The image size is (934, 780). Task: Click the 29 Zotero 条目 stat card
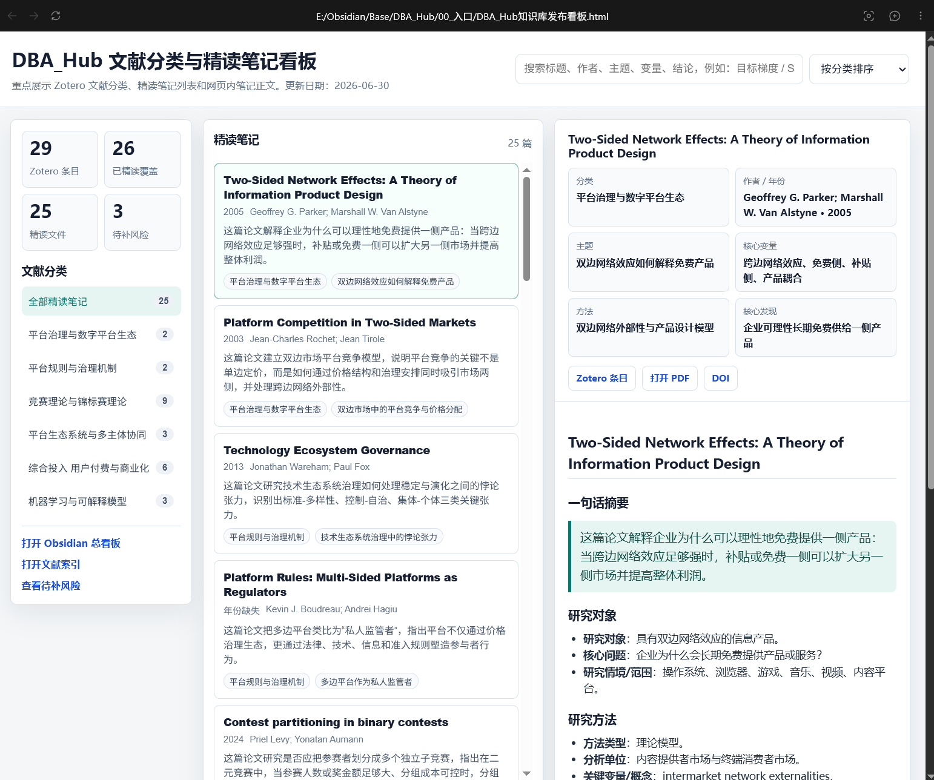(x=60, y=159)
